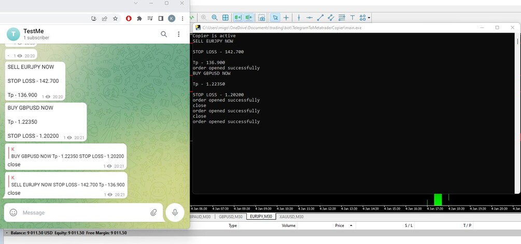Screen dimensions: 521x244
Task: Click the chart screenshot camera icon
Action: 262,18
